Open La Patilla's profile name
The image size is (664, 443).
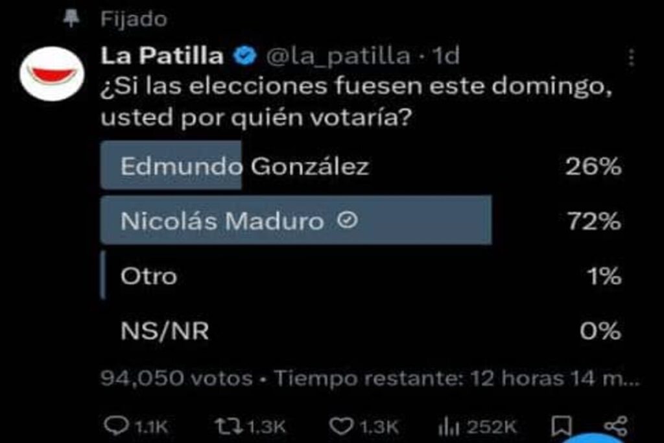point(161,57)
